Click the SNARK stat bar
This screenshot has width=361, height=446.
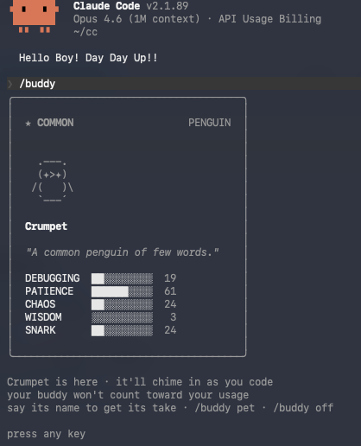(122, 330)
